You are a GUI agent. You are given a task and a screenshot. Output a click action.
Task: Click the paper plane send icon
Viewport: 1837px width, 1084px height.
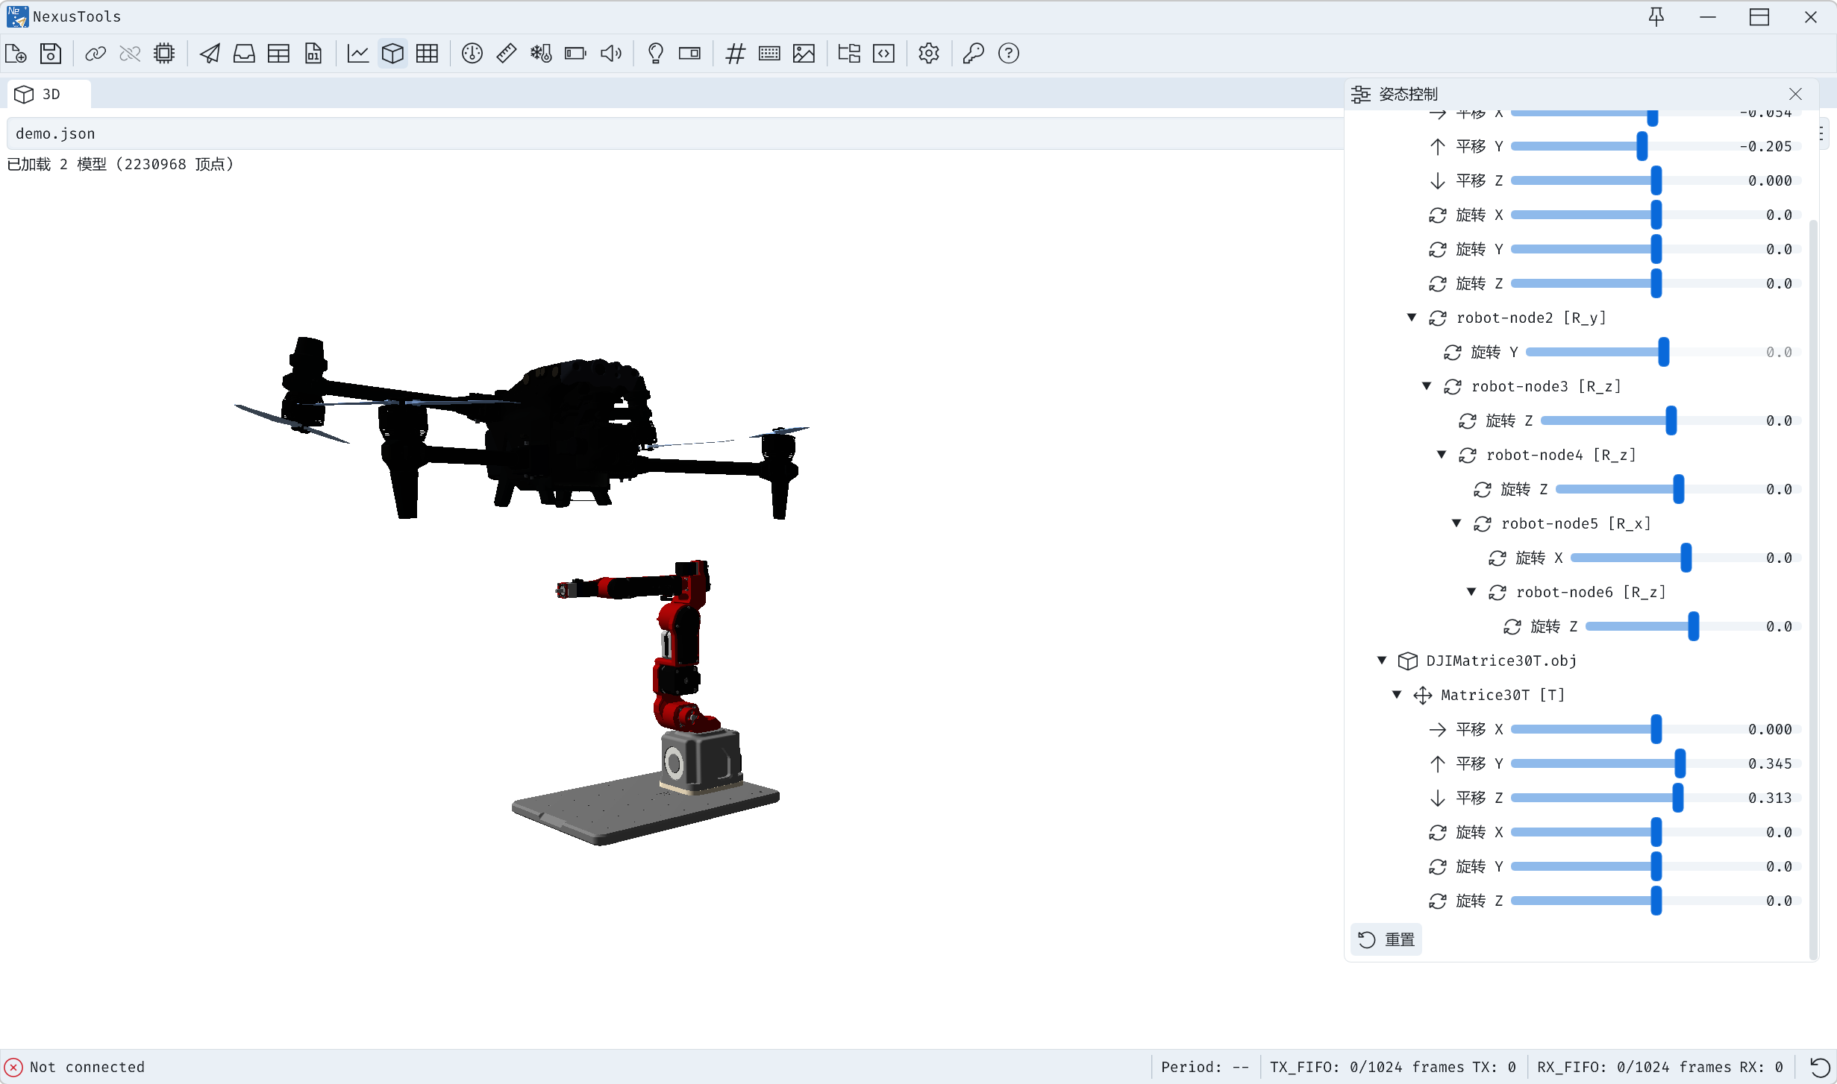[x=210, y=54]
